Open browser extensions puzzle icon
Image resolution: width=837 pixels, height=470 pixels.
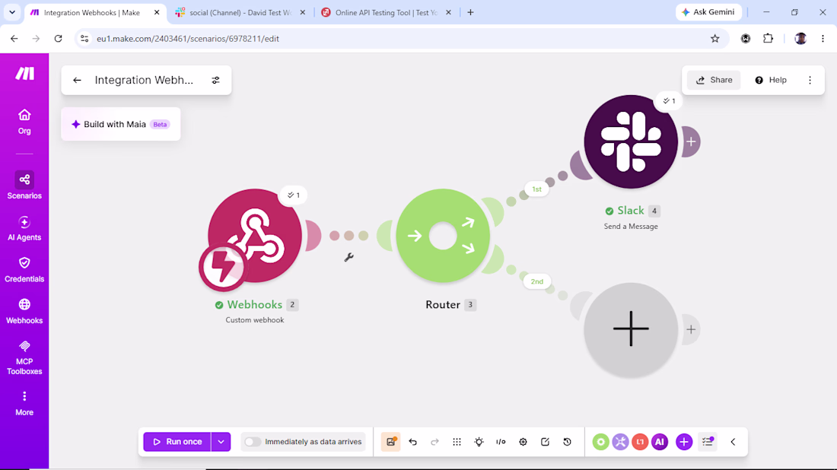coord(768,39)
